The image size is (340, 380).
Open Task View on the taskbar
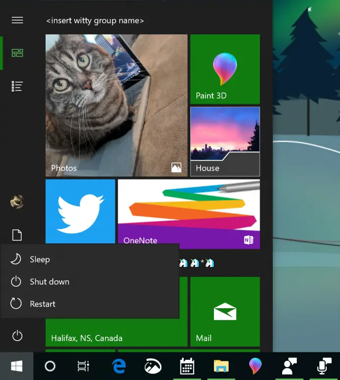83,366
